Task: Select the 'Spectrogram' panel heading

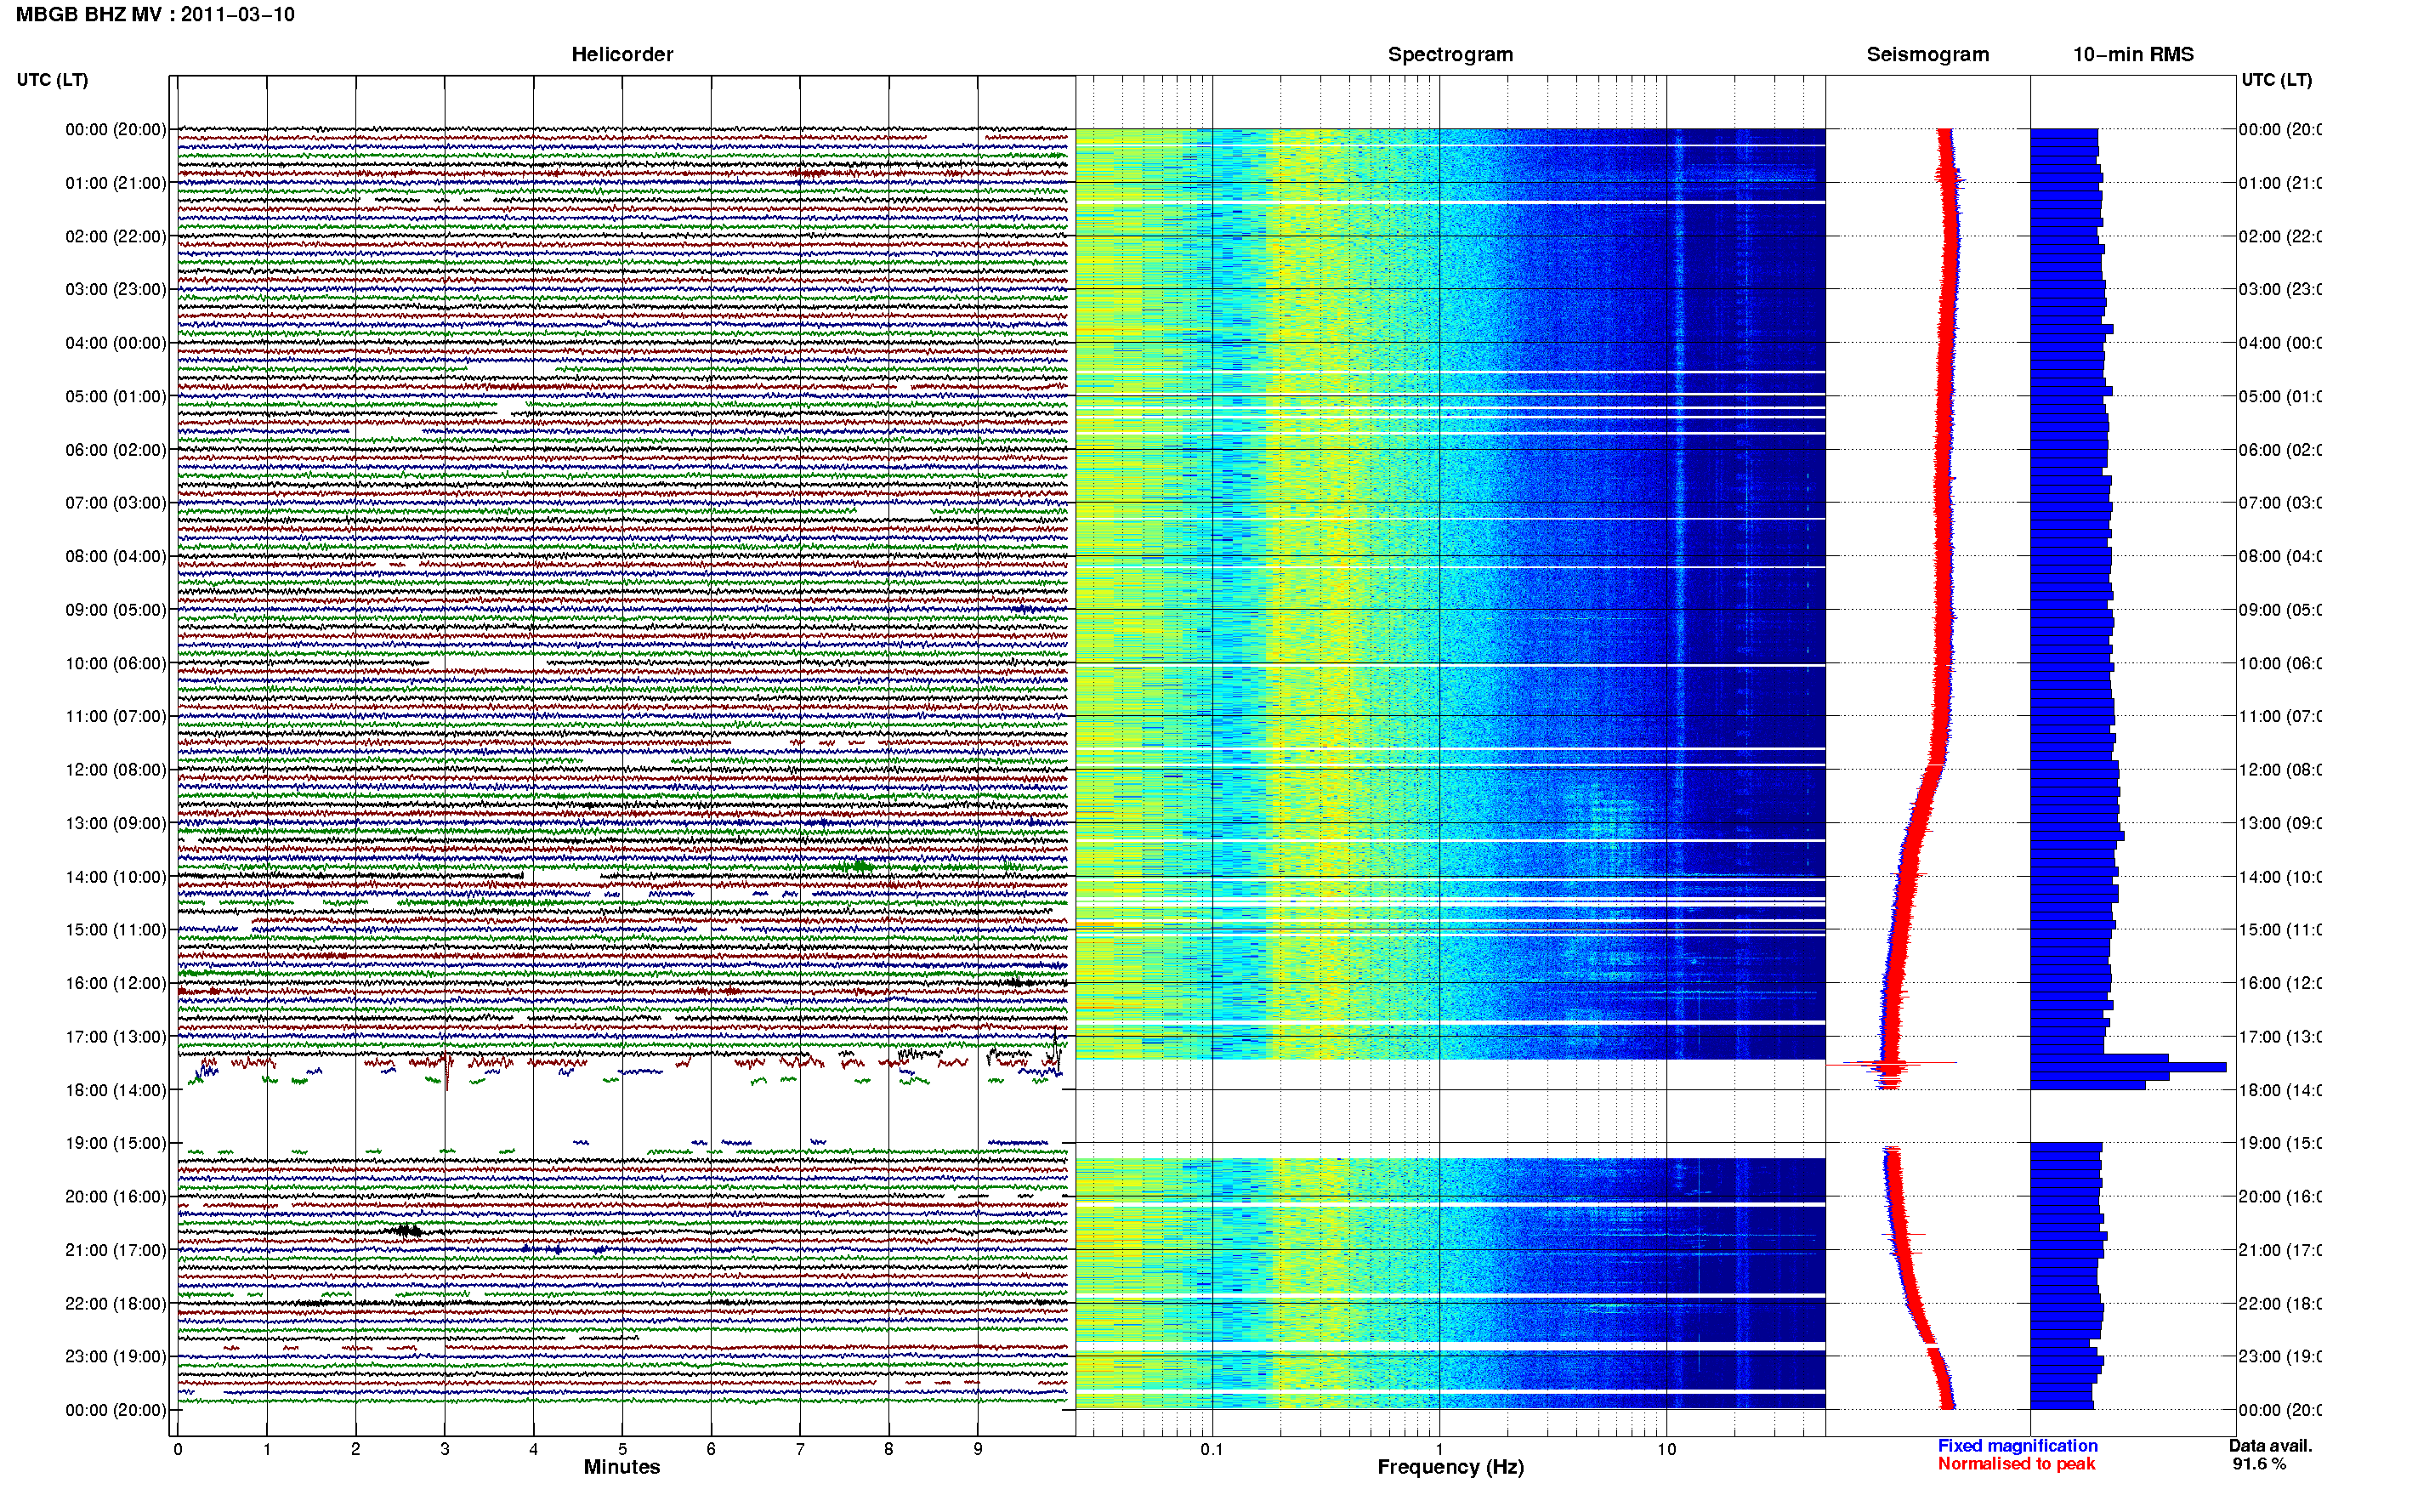Action: [x=1450, y=54]
